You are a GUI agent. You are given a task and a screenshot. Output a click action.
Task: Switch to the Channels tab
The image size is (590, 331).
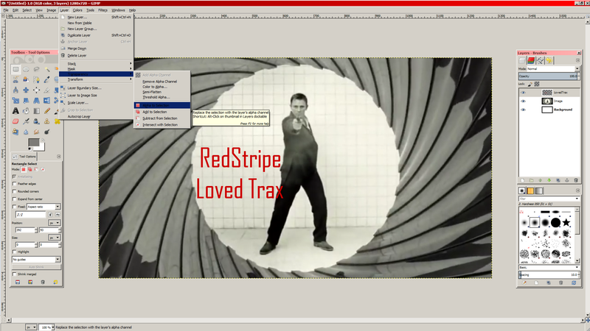531,60
